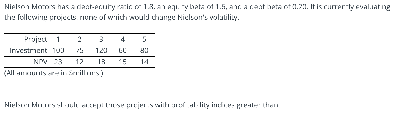This screenshot has height=113, width=401.
Task: Select Project 1 column header
Action: point(58,40)
